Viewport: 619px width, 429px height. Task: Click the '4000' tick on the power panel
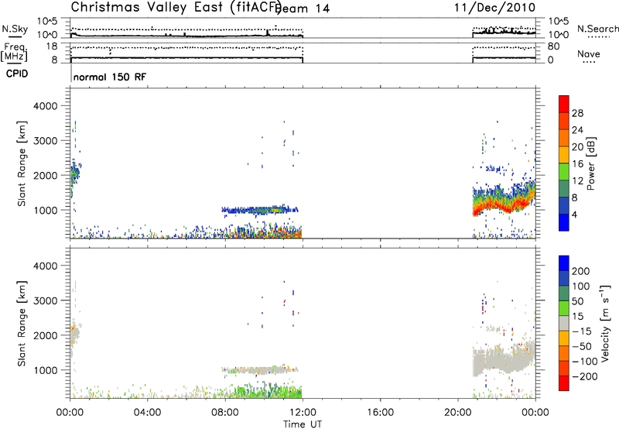[x=45, y=106]
